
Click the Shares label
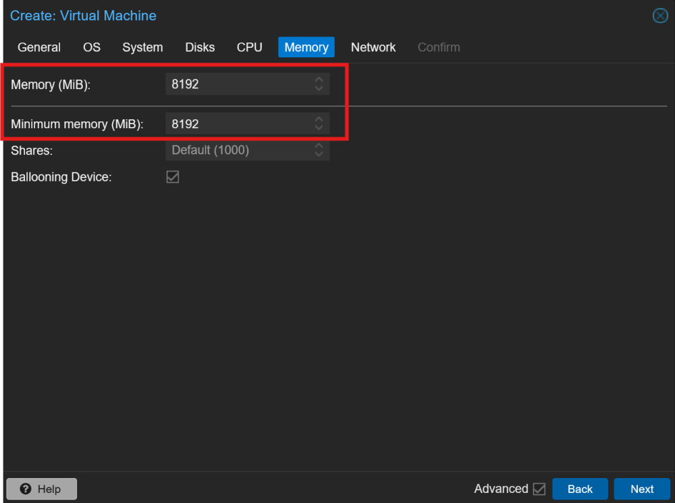coord(32,150)
